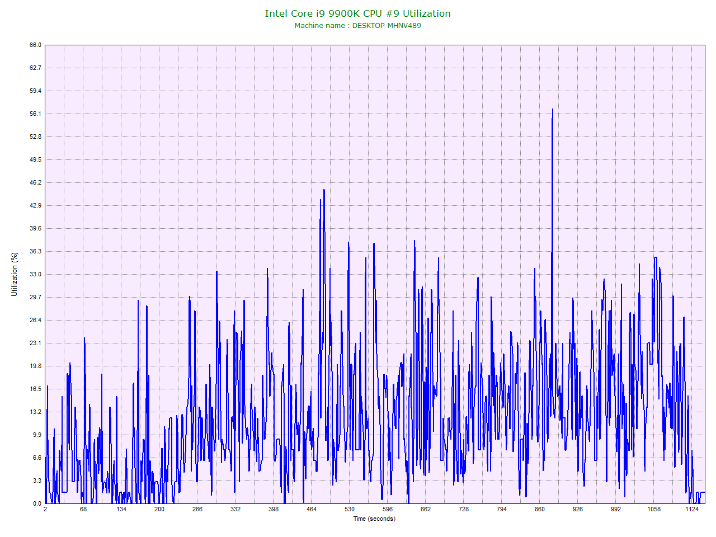The image size is (716, 537).
Task: Click the "Time (seconds)" horizontal axis title
Action: pyautogui.click(x=374, y=519)
